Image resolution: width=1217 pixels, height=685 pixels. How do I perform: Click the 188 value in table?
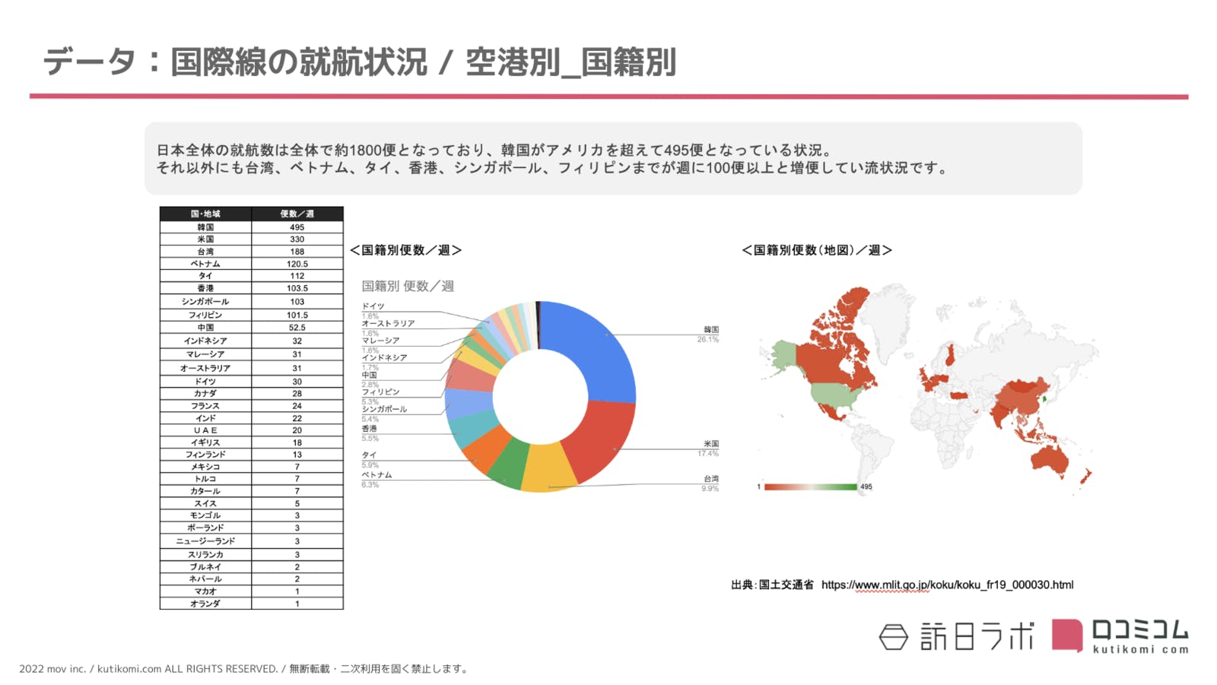pos(297,252)
